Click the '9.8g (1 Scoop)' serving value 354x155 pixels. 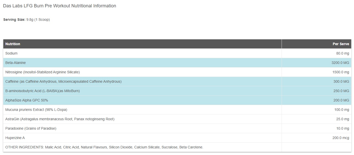(x=38, y=20)
